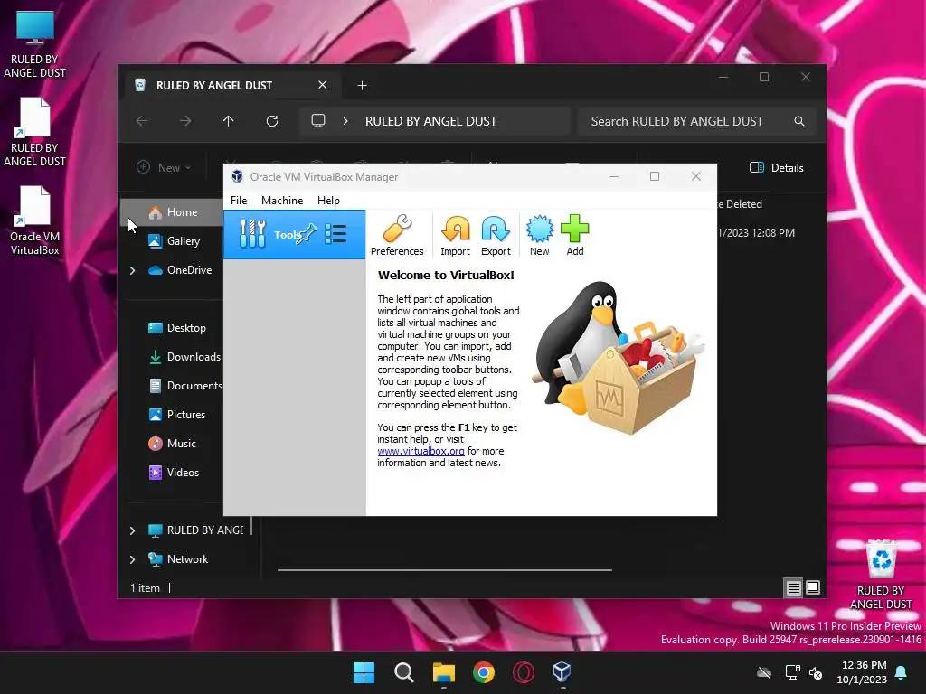Viewport: 926px width, 694px height.
Task: Open the File menu in VirtualBox
Action: pos(239,201)
